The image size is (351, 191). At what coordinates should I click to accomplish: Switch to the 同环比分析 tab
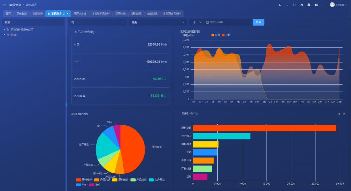[80, 14]
